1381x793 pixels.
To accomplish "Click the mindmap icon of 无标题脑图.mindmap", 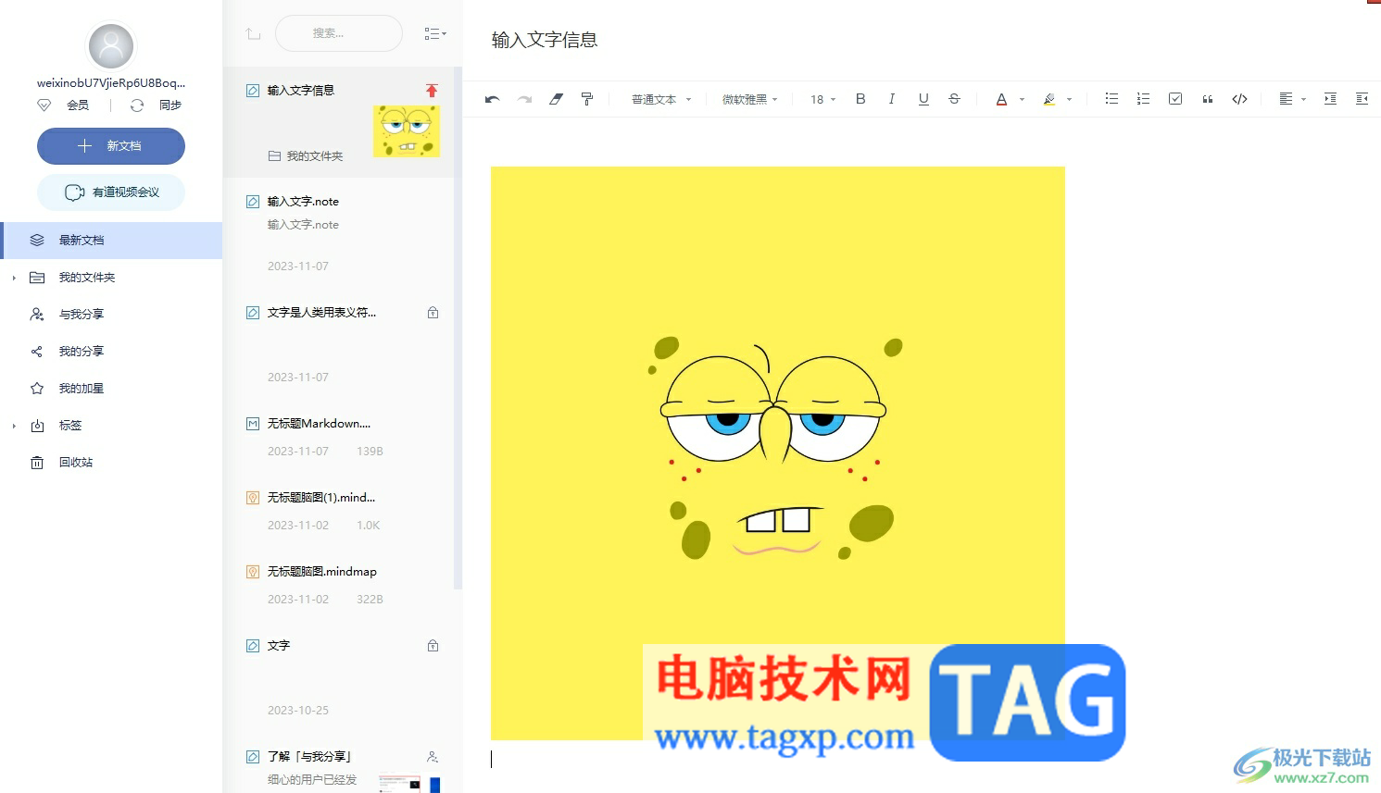I will pos(253,572).
